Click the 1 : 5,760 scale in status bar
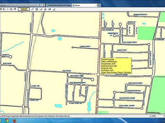The image size is (165, 123). click(153, 116)
